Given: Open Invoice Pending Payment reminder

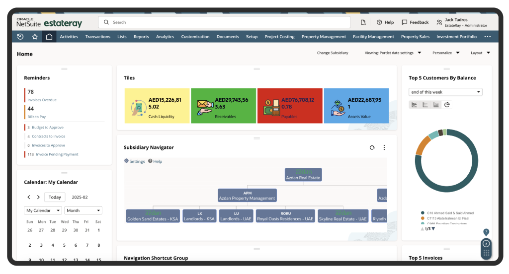Looking at the screenshot, I should coord(57,154).
